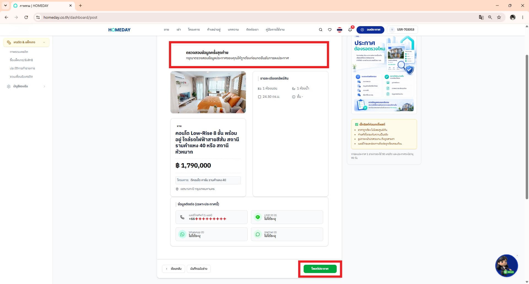Click the browser back arrow
The height and width of the screenshot is (284, 529).
pos(6,17)
